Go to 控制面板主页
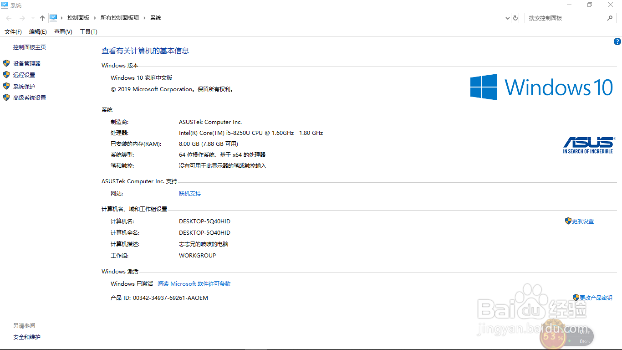The image size is (622, 350). (x=30, y=47)
